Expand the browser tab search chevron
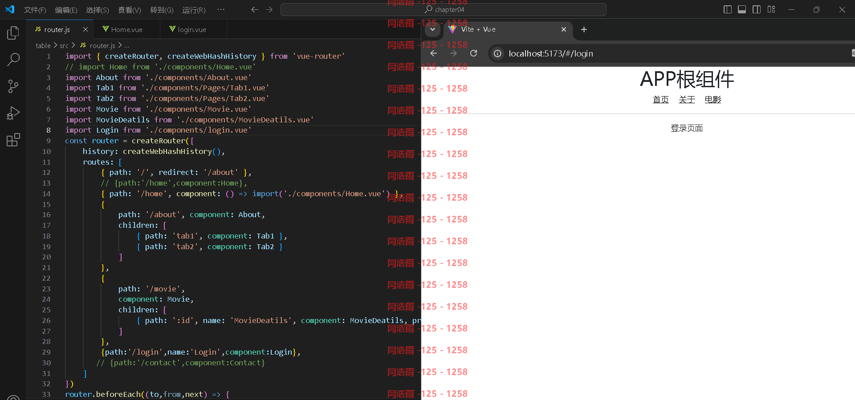The width and height of the screenshot is (855, 400). [432, 30]
